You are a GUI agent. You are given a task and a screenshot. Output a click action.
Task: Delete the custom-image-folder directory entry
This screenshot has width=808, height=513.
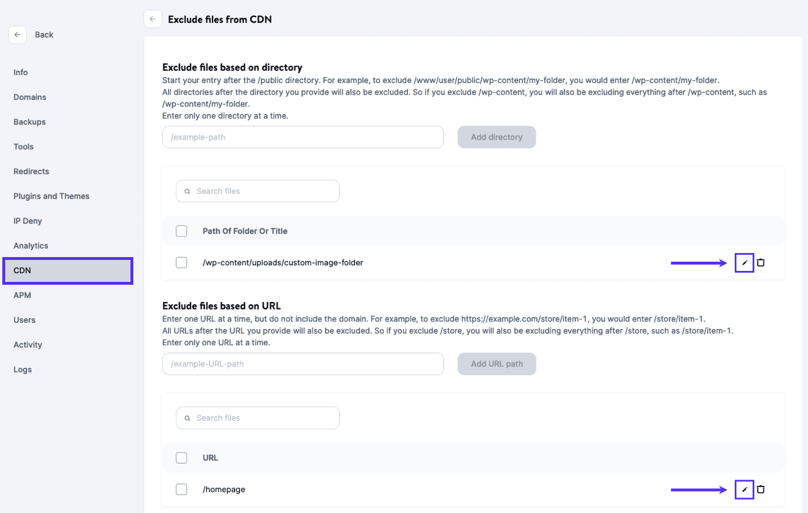tap(761, 263)
